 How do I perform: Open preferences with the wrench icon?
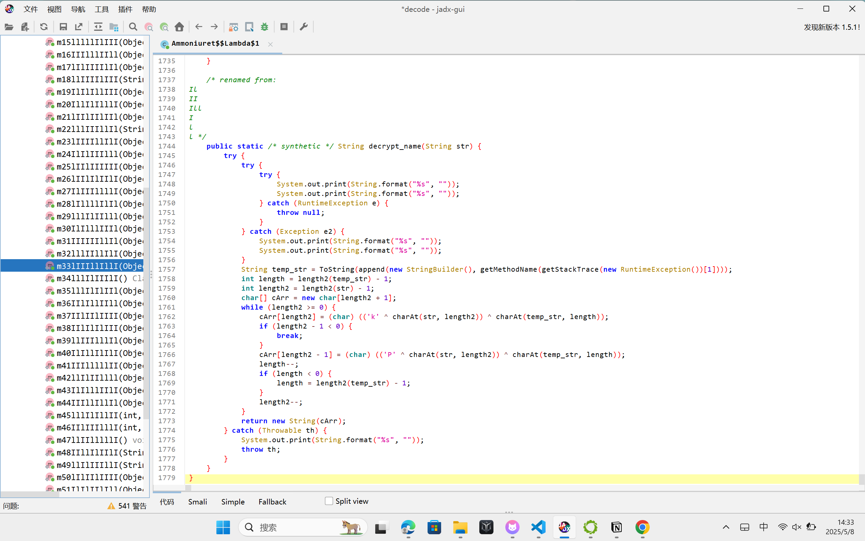pos(304,27)
